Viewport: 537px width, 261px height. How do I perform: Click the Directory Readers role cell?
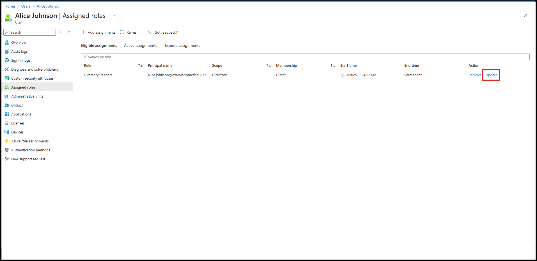98,75
